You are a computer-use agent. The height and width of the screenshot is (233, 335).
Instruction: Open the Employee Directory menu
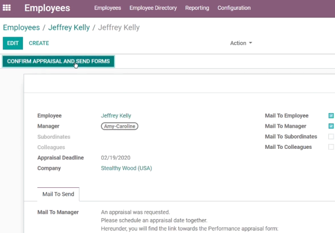[153, 8]
